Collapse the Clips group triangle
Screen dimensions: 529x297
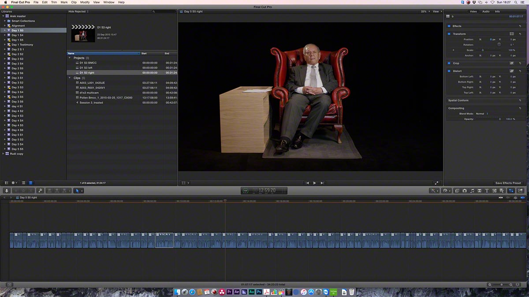click(x=70, y=78)
